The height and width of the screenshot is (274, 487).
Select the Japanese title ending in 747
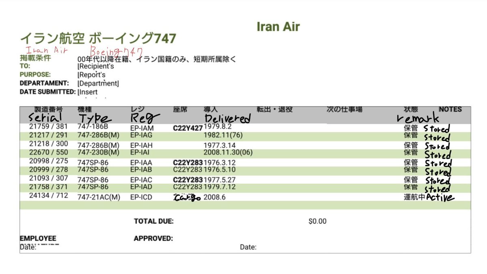coord(98,39)
